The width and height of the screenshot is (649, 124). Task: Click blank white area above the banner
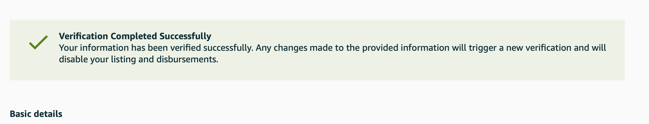[324, 10]
